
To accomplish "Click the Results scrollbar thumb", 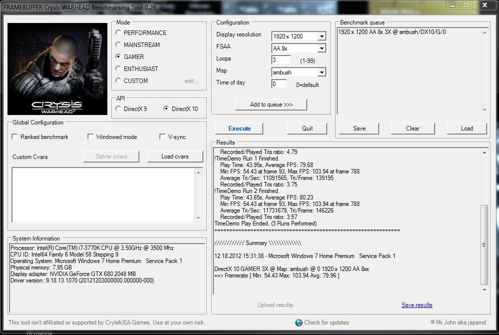I will pos(485,245).
